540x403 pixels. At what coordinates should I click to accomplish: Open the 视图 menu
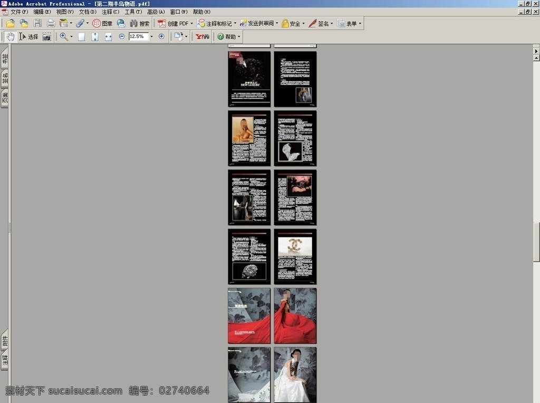point(65,12)
